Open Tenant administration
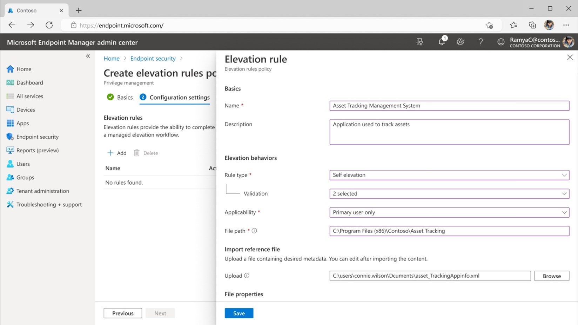578x325 pixels. coord(42,191)
